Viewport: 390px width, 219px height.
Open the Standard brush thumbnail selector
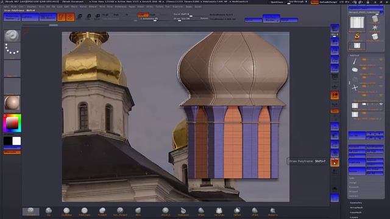(x=12, y=36)
